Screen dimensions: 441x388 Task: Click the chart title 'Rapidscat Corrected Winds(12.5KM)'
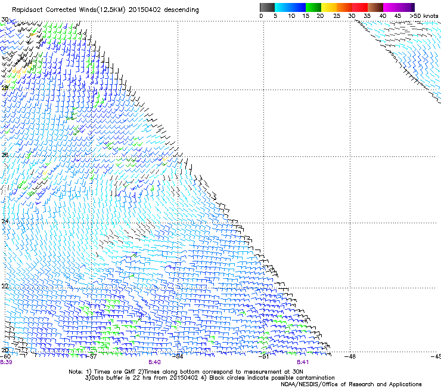[x=69, y=10]
